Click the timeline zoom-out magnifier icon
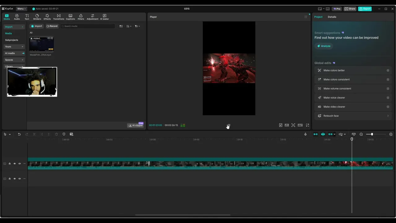Image resolution: width=396 pixels, height=223 pixels. [361, 134]
